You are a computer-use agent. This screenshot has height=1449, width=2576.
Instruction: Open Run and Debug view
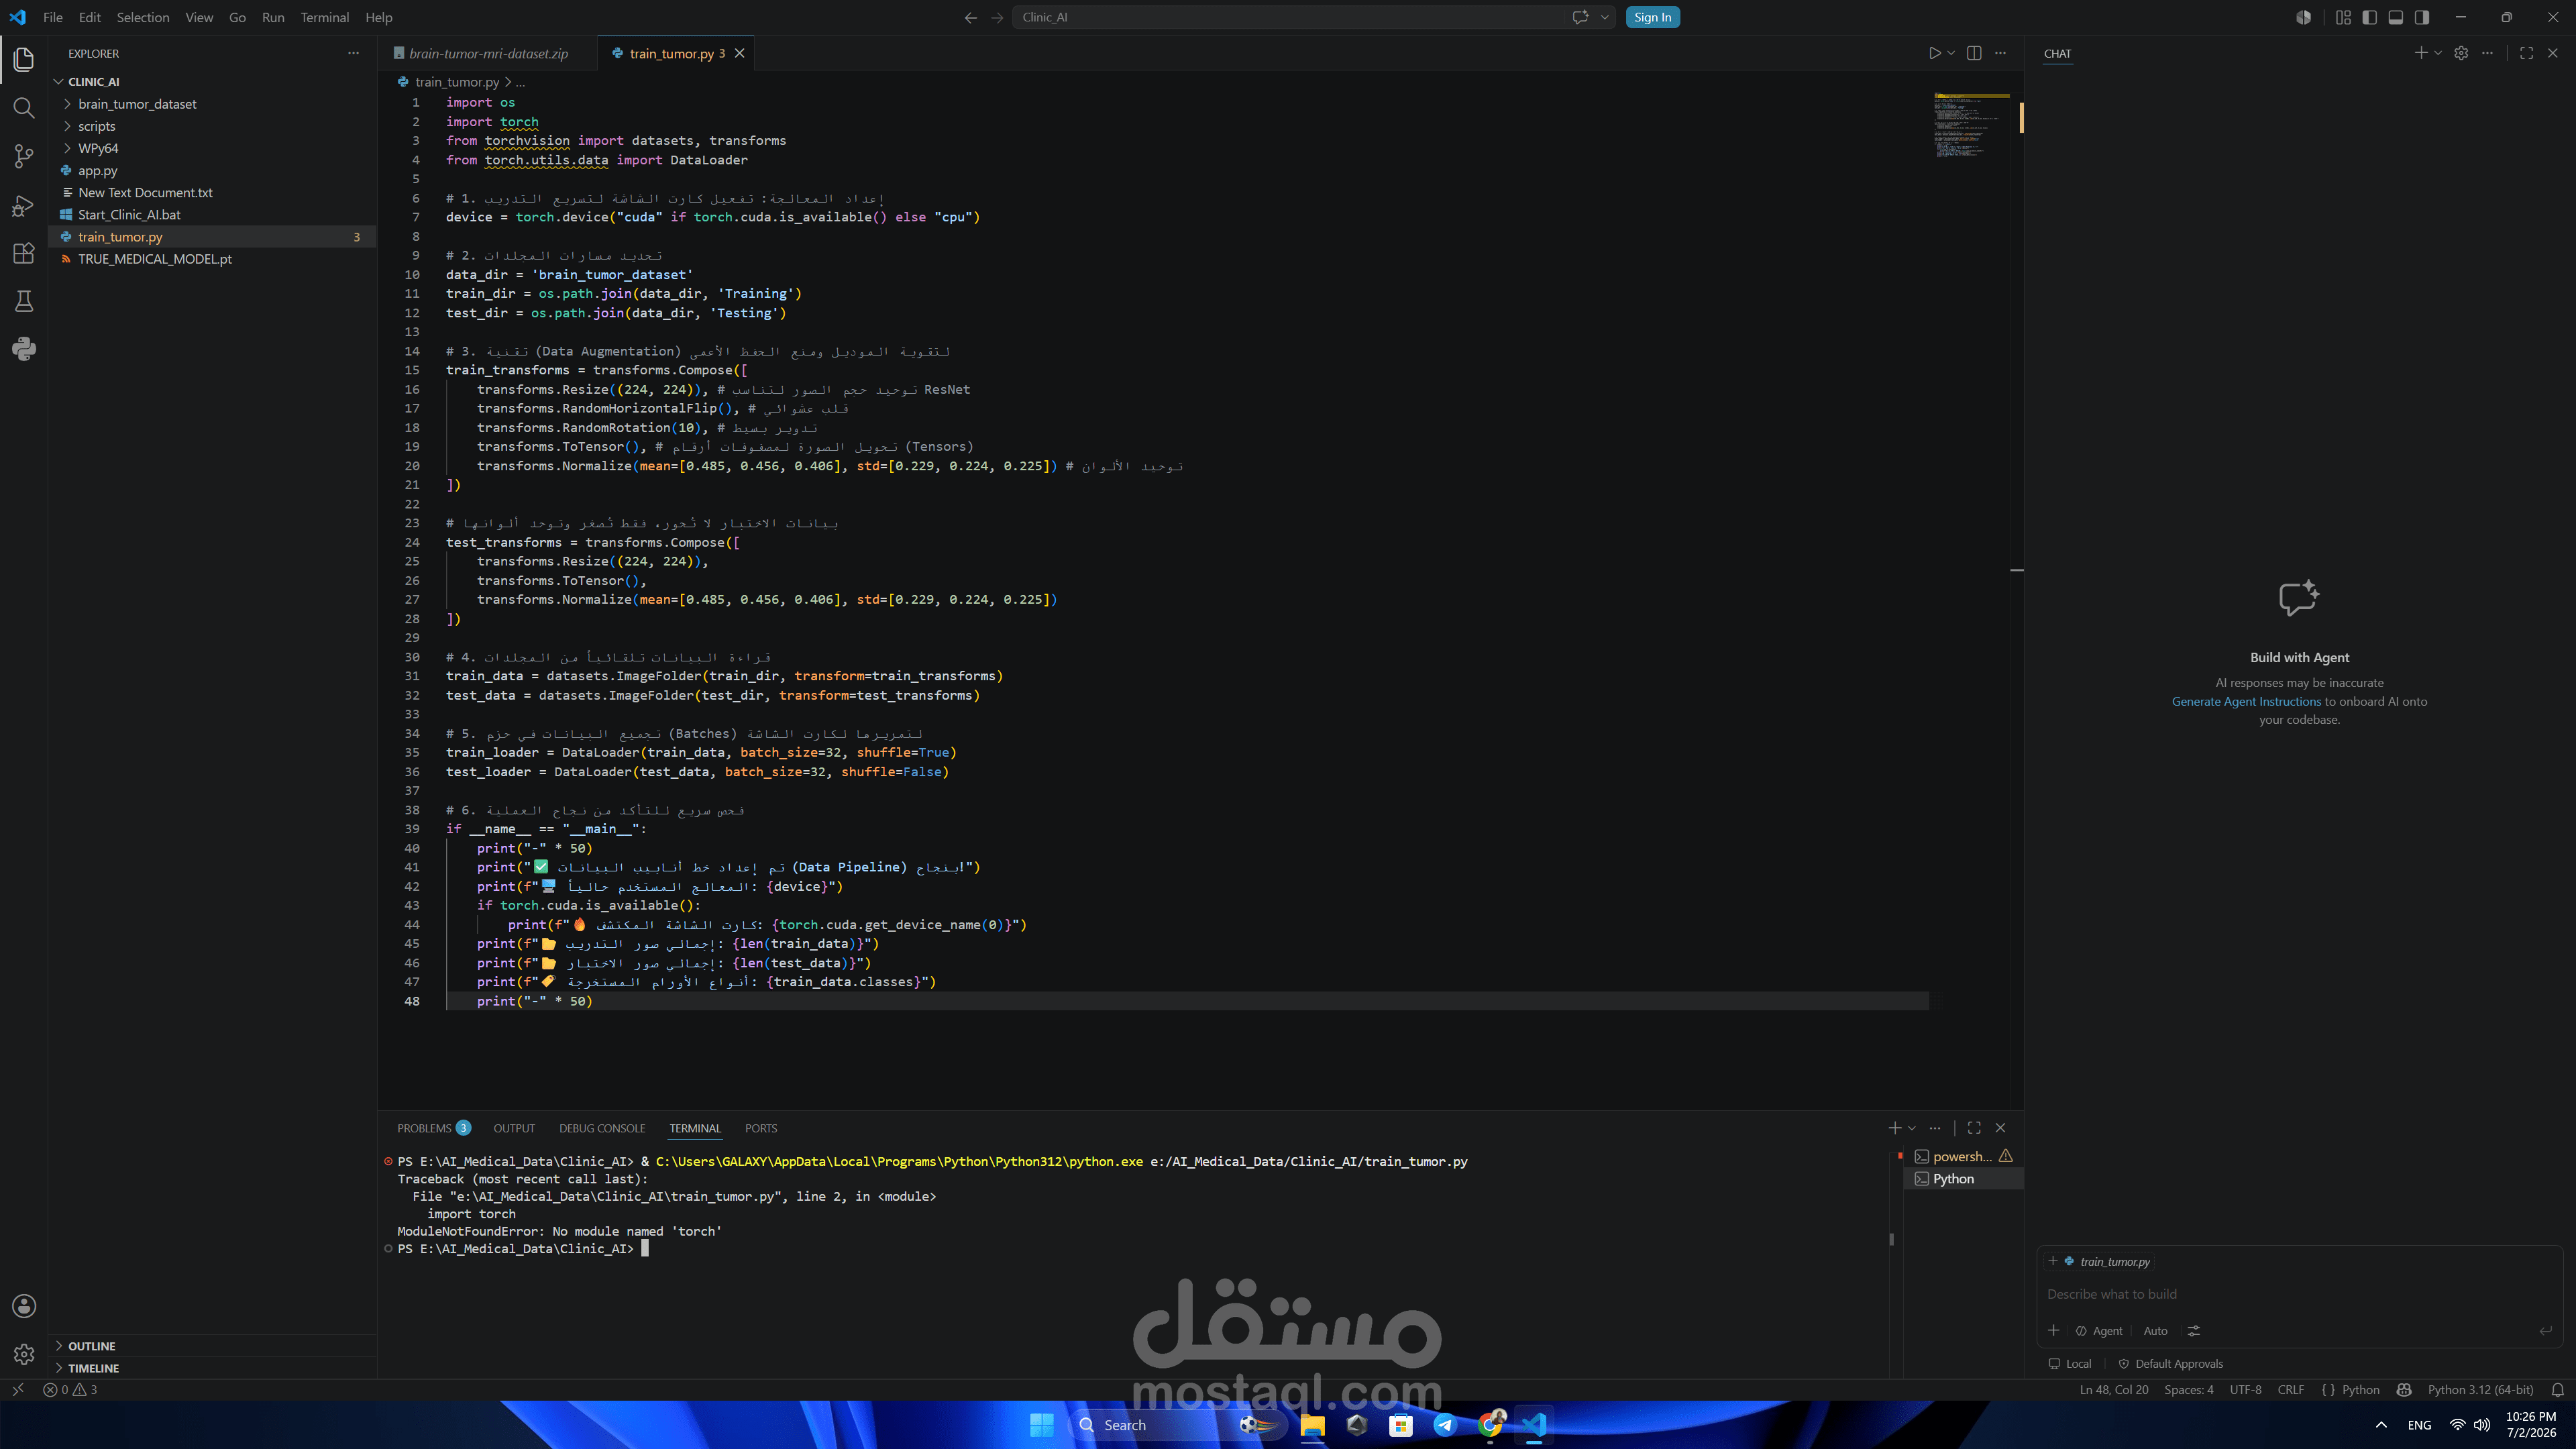[24, 205]
